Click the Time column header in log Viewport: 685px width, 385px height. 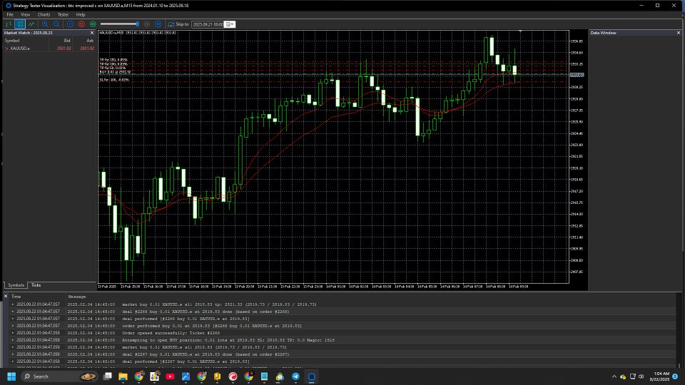[16, 297]
